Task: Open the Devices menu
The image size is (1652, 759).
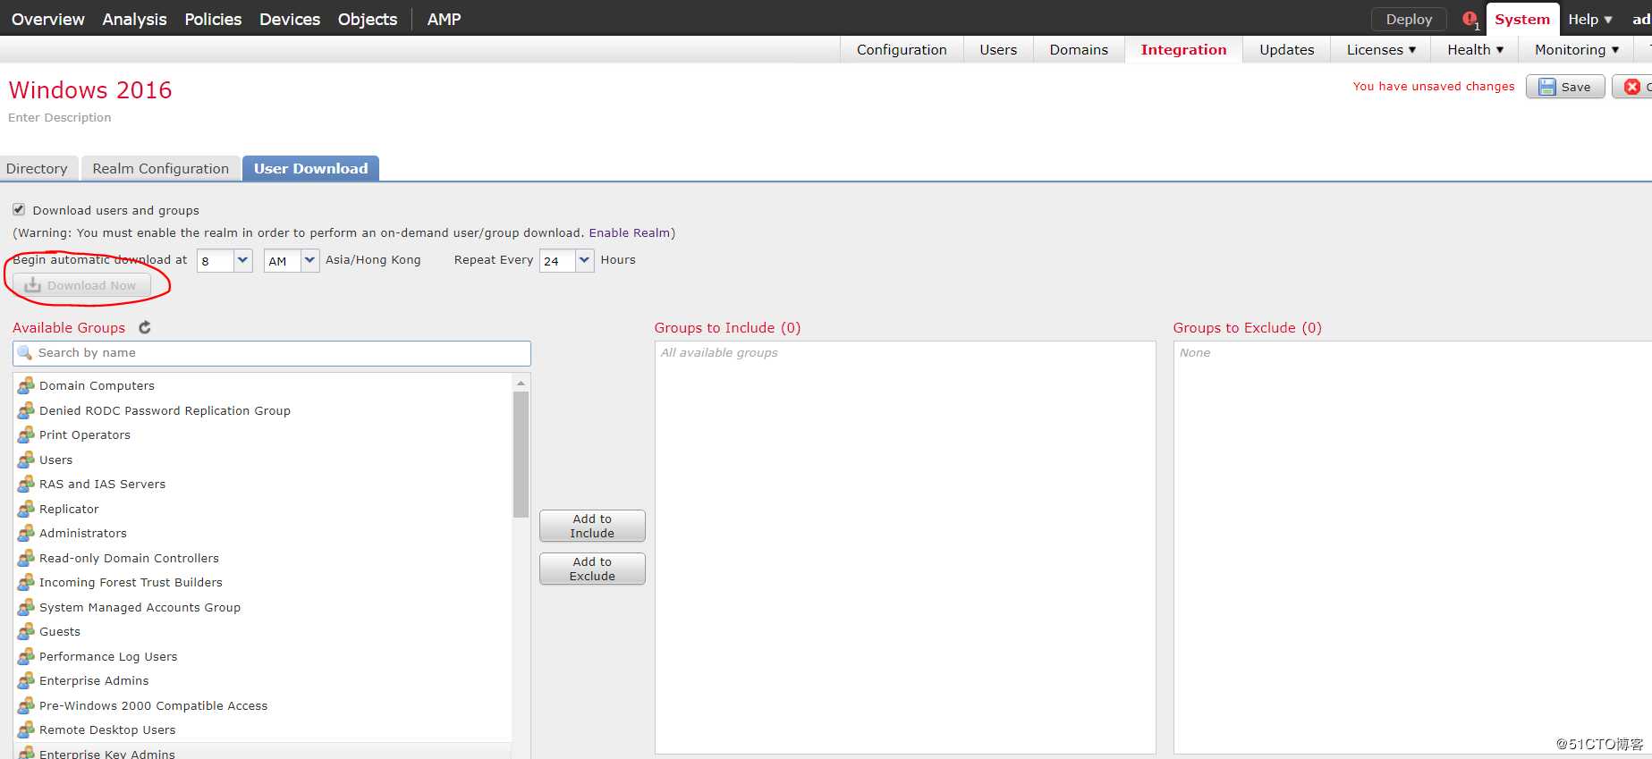Action: tap(290, 19)
